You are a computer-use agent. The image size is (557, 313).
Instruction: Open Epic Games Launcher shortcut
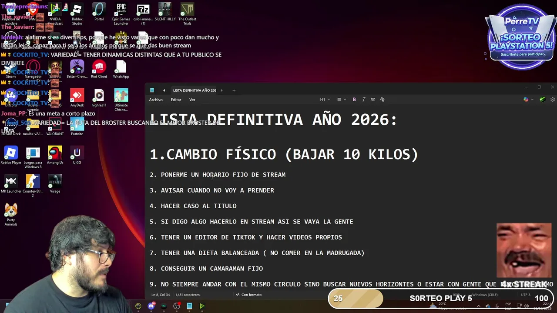(x=121, y=14)
